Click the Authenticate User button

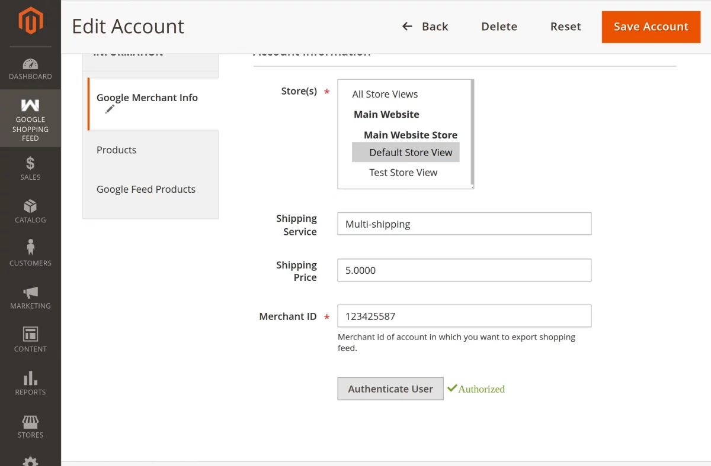coord(390,389)
